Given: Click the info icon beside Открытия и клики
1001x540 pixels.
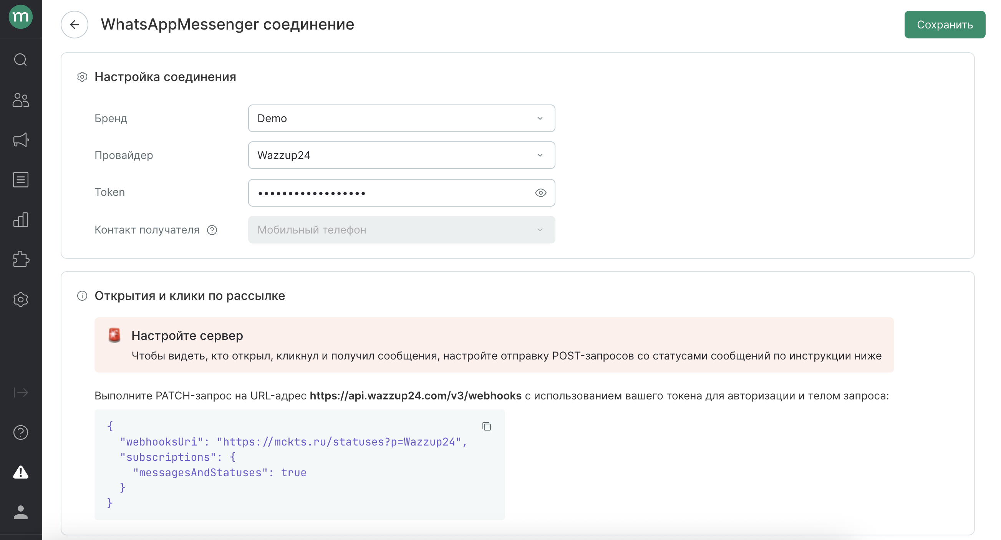Looking at the screenshot, I should [81, 296].
